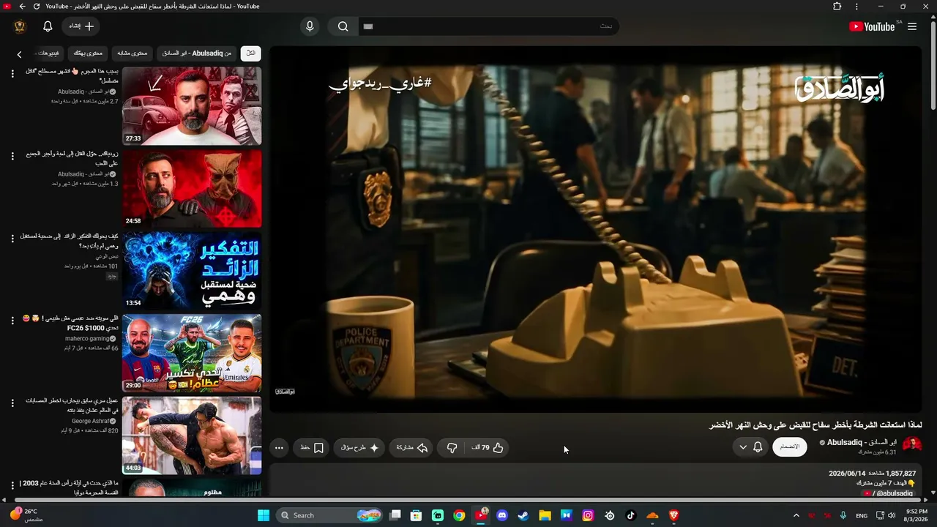Launch Google Chrome from the taskbar
937x527 pixels.
[x=459, y=515]
